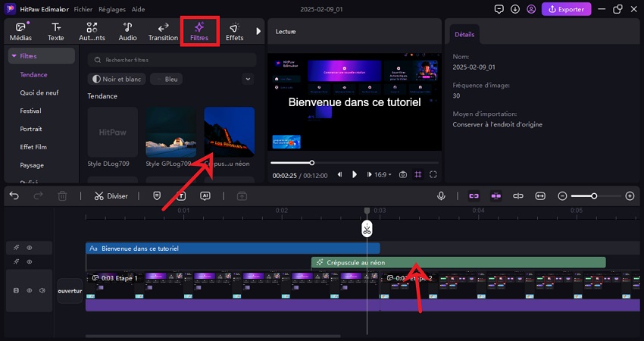Screen dimensions: 644x341
Task: Take a snapshot with the camera icon
Action: coord(403,174)
